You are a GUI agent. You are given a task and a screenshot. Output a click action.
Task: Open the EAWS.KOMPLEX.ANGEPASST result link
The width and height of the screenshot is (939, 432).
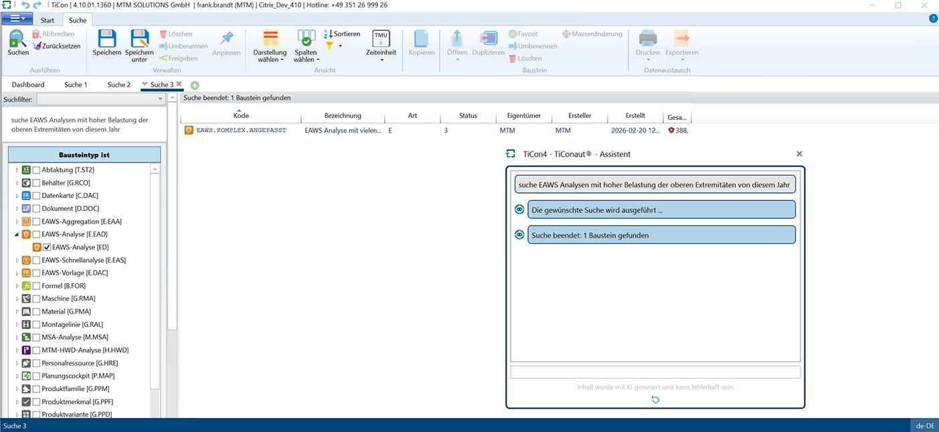pyautogui.click(x=241, y=131)
